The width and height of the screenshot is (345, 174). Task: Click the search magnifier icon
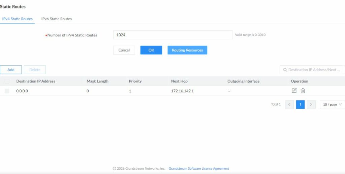coord(285,70)
